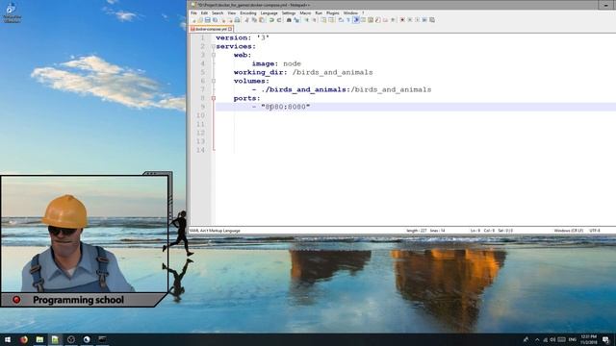Save the document with the Save icon
Viewport: 616px width, 346px height.
coord(208,20)
